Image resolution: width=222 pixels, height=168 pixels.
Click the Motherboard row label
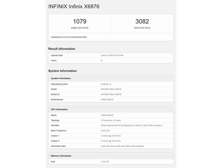pos(57,100)
